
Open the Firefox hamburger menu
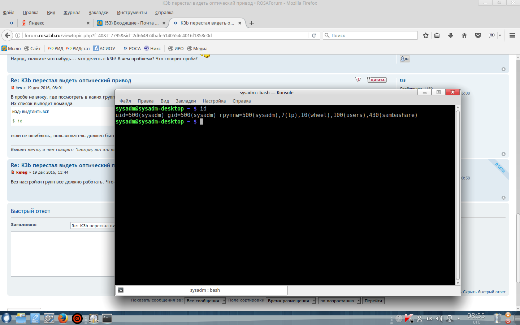coord(512,35)
